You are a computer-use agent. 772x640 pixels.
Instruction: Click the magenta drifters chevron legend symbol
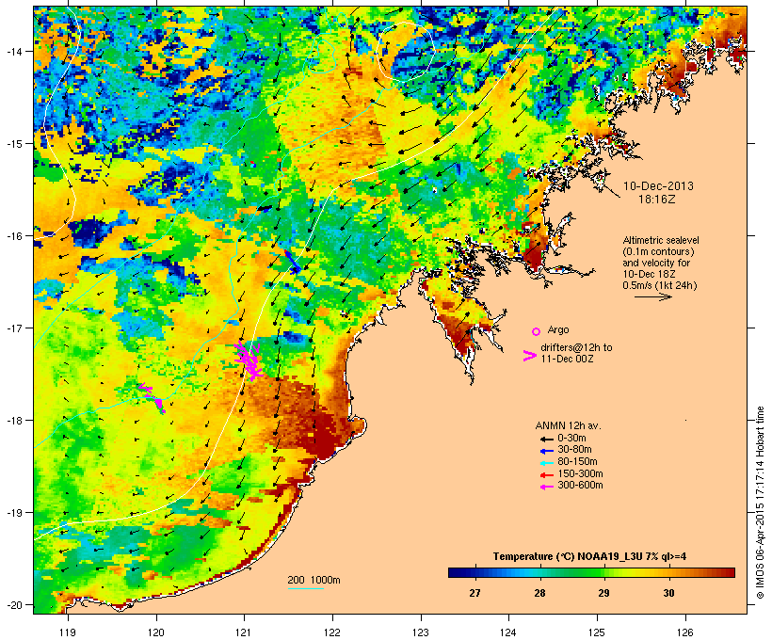click(529, 356)
